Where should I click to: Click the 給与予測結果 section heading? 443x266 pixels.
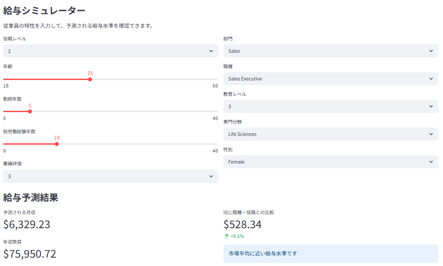30,197
